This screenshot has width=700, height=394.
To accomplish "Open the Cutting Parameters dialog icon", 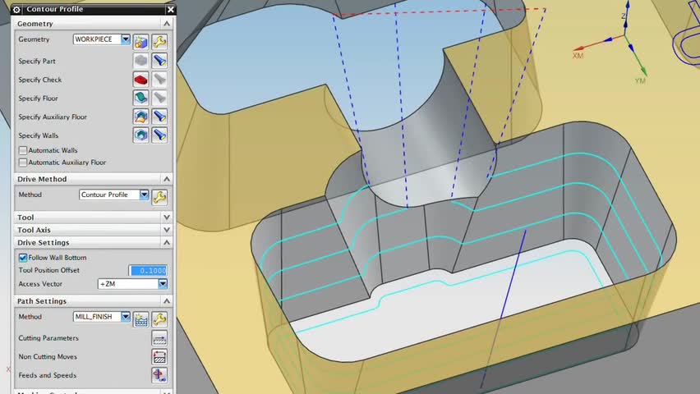I will [x=159, y=338].
